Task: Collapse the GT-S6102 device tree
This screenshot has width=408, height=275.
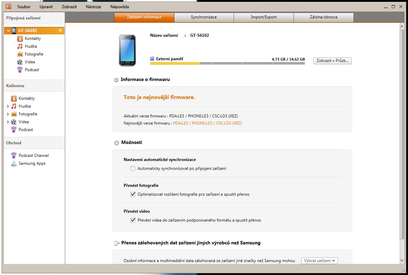Action: coord(8,31)
